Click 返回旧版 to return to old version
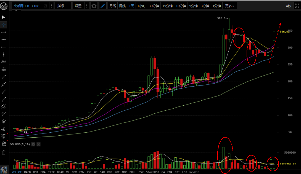 4,170
